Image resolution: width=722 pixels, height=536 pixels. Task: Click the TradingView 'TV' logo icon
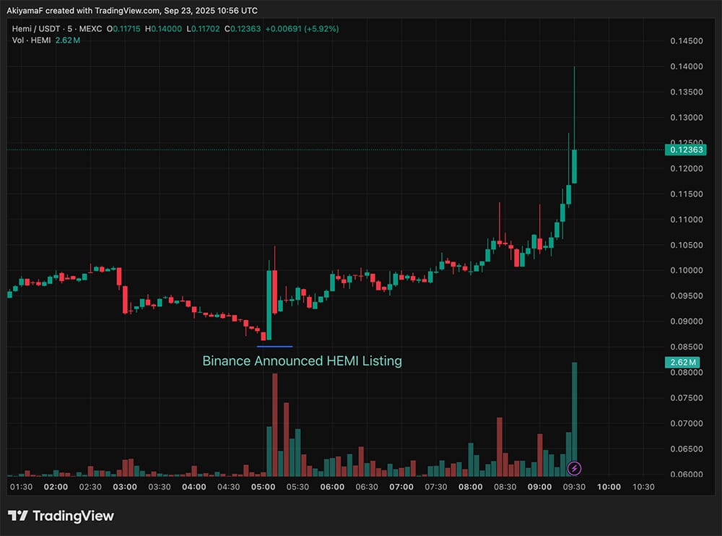[x=19, y=516]
